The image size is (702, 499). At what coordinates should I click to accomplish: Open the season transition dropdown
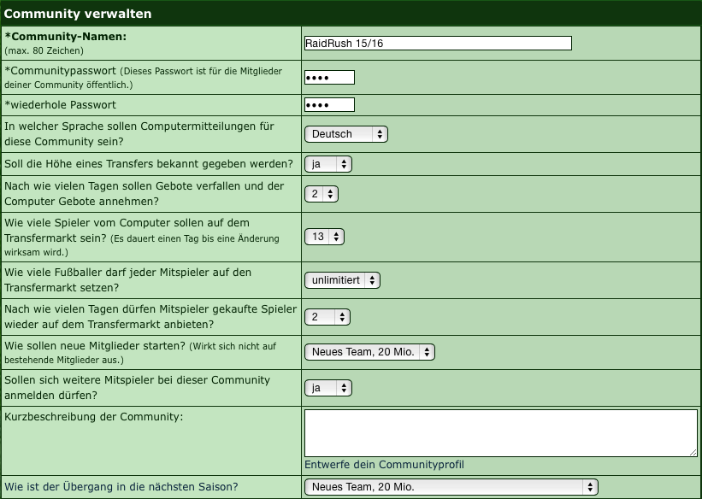pos(451,487)
